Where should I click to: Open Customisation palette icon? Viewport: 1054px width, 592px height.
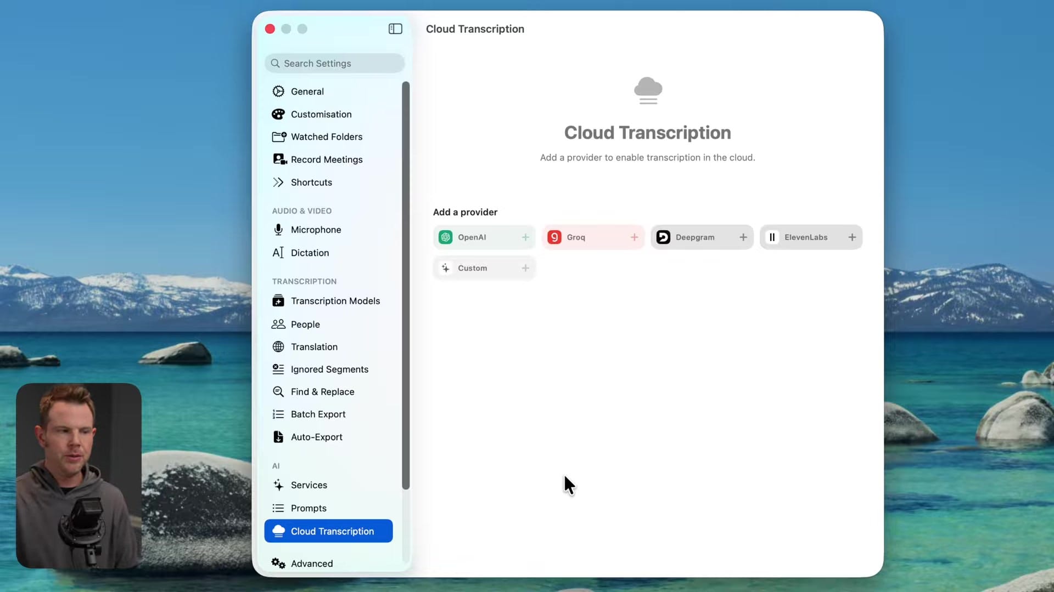point(278,114)
